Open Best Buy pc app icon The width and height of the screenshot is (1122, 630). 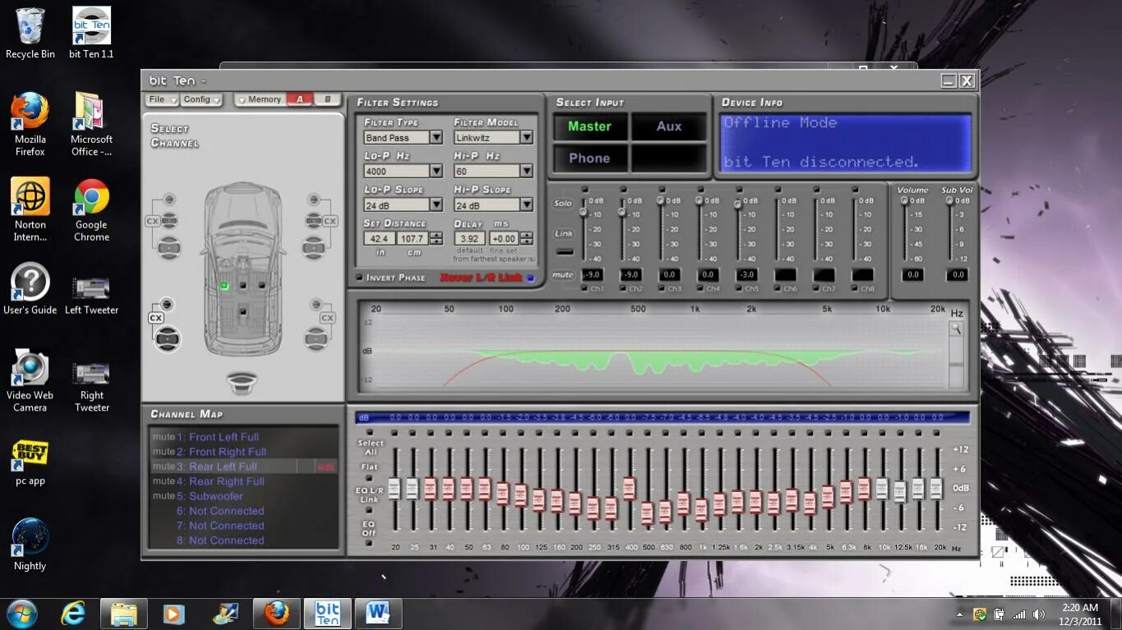30,462
